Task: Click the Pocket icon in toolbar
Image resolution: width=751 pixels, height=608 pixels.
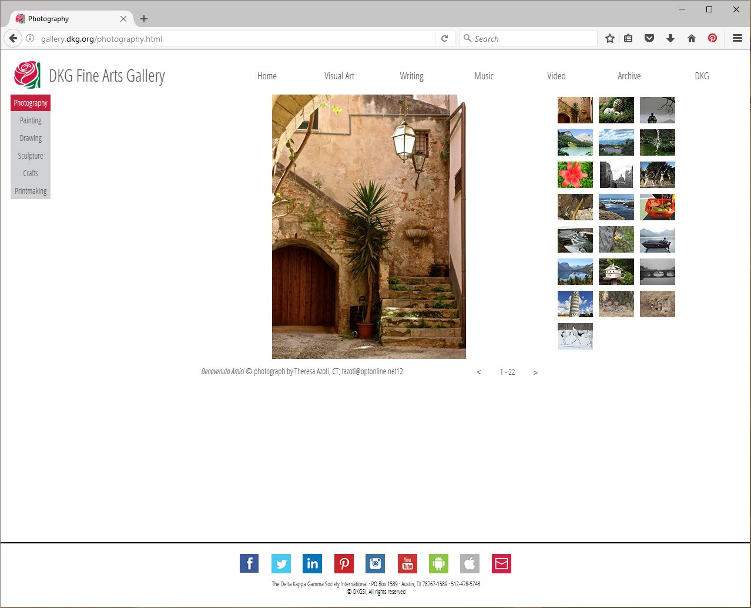Action: pos(649,38)
